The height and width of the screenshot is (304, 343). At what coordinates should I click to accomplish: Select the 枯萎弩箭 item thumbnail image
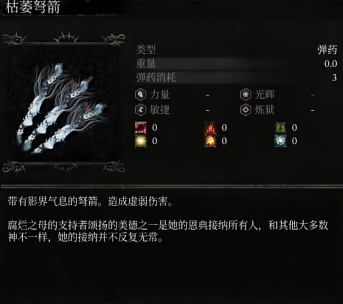click(x=64, y=103)
